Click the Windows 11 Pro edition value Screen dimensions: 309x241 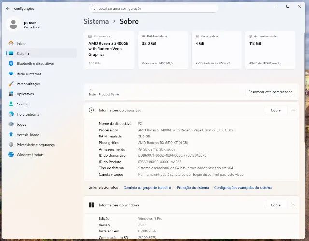(x=150, y=218)
